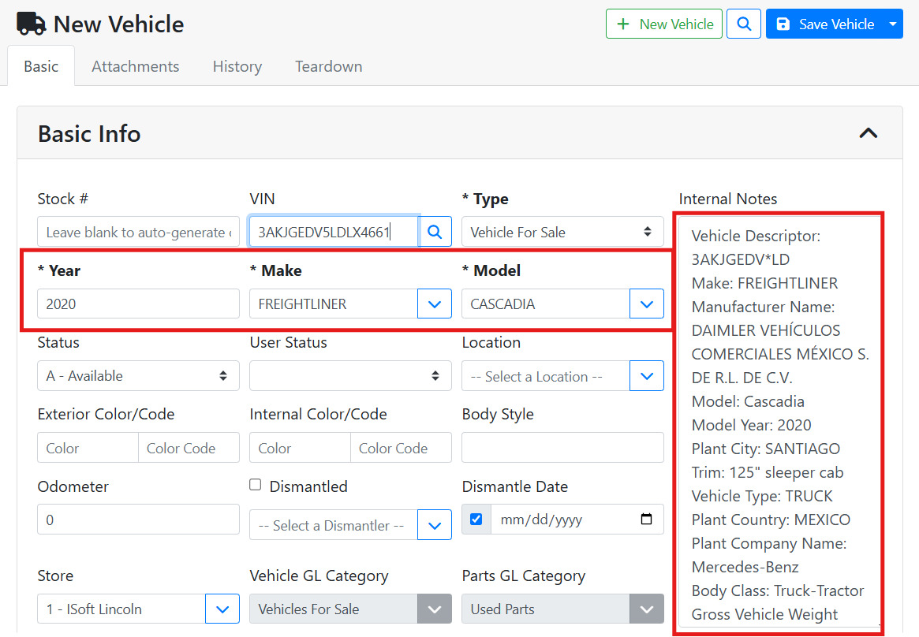Uncheck the Dismantle Date enable checkbox
The width and height of the screenshot is (919, 637).
coord(476,520)
